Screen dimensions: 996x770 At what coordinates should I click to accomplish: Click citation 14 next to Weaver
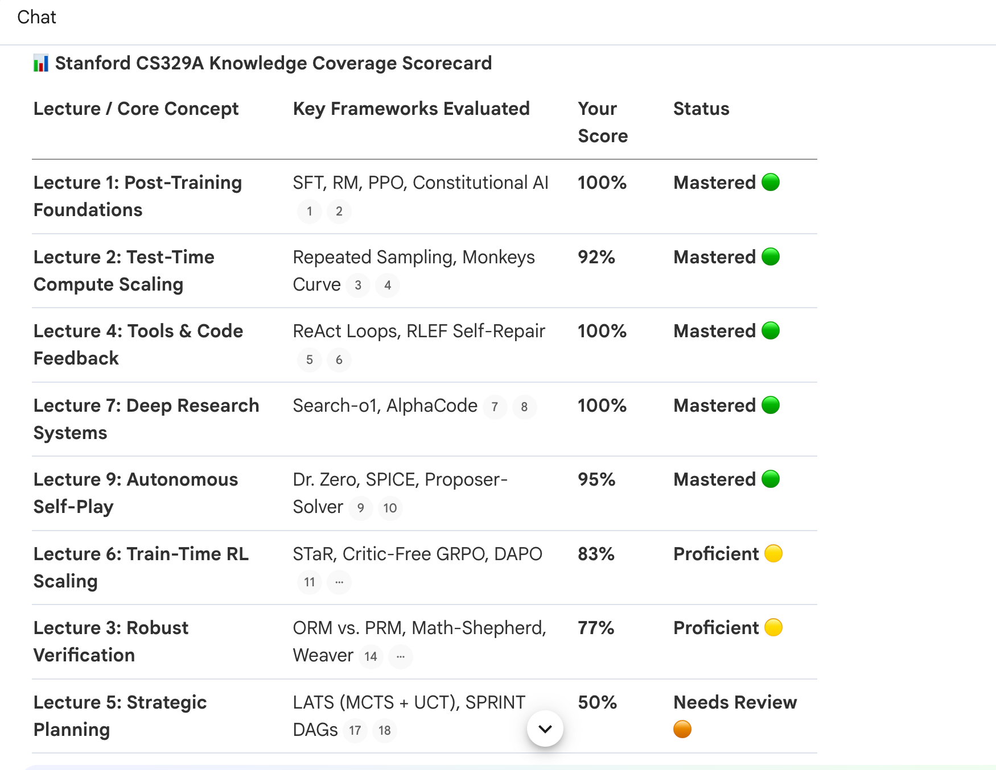pos(371,657)
